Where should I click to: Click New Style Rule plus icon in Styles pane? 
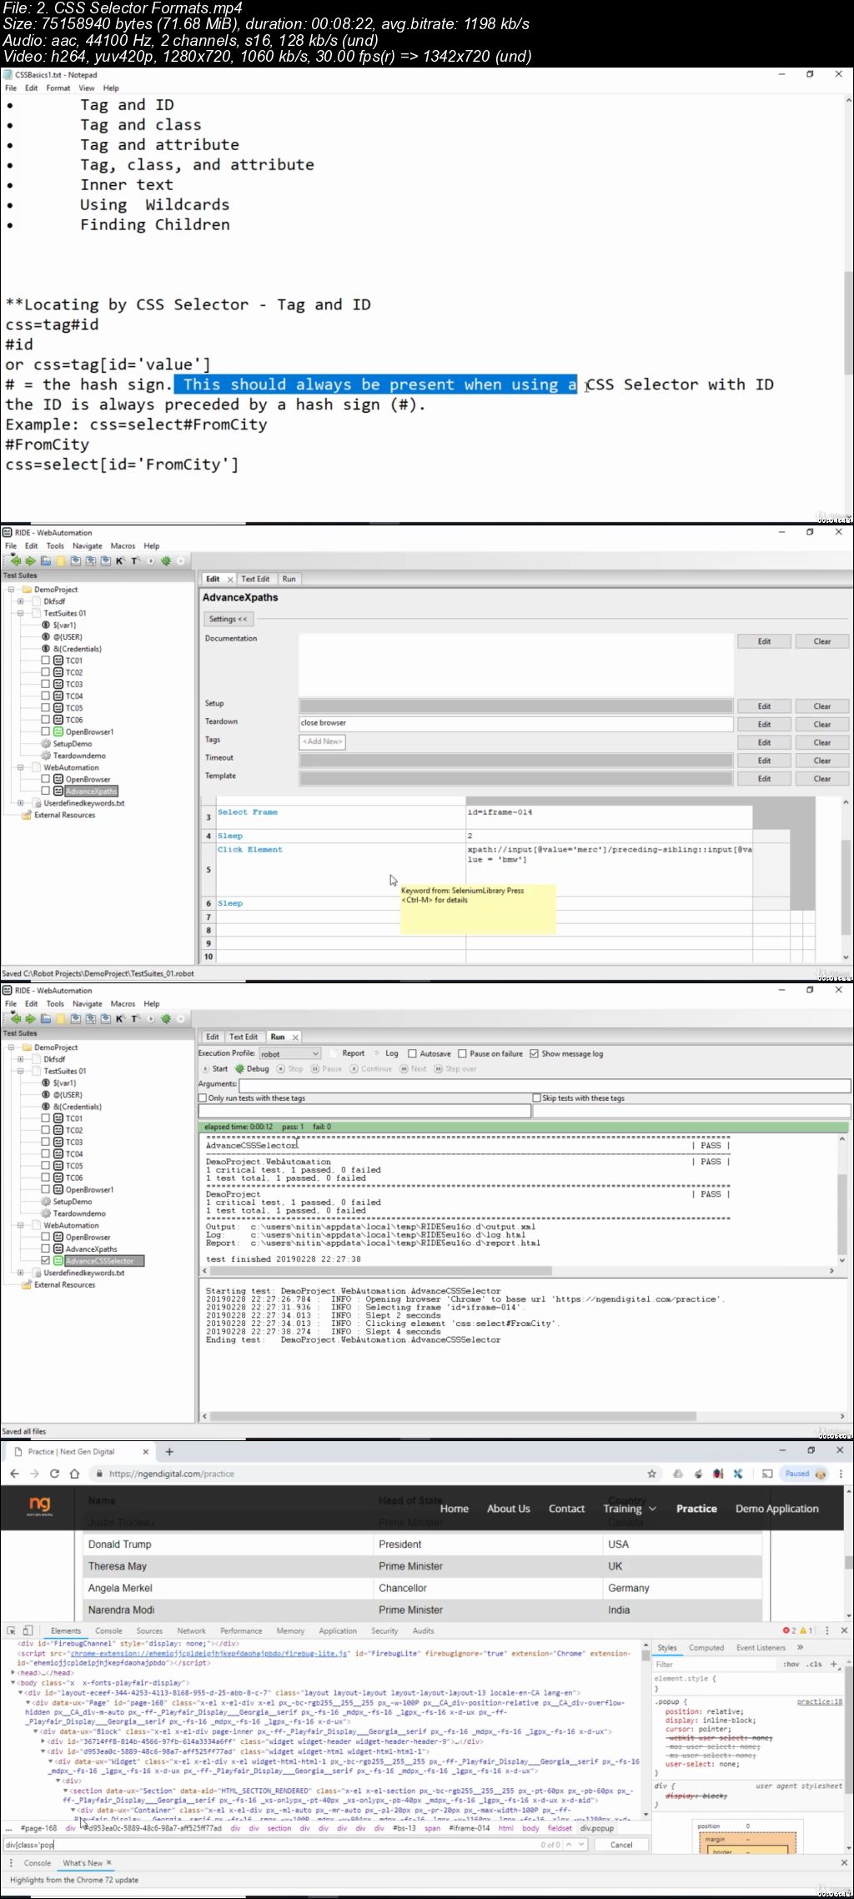pos(833,1664)
